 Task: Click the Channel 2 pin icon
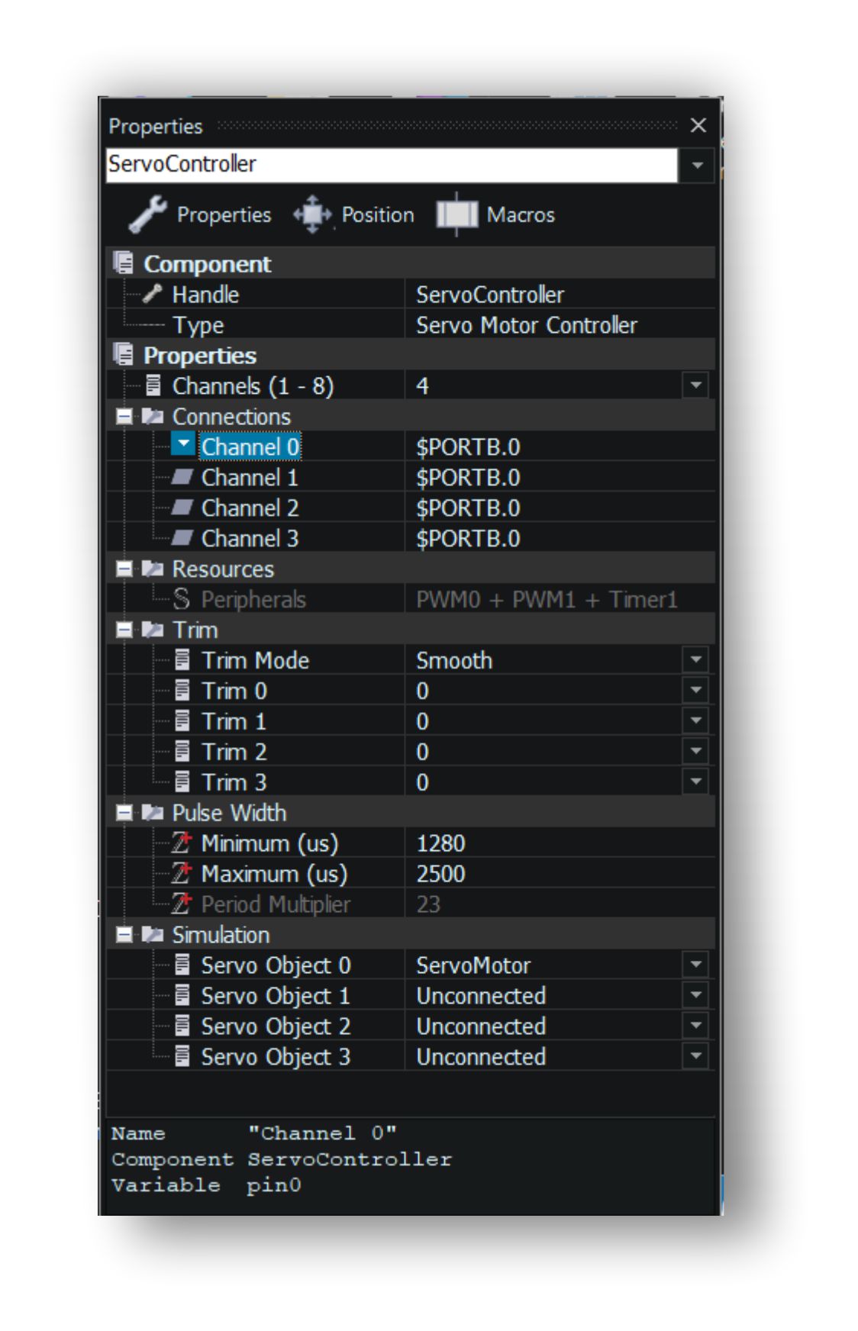tap(182, 508)
